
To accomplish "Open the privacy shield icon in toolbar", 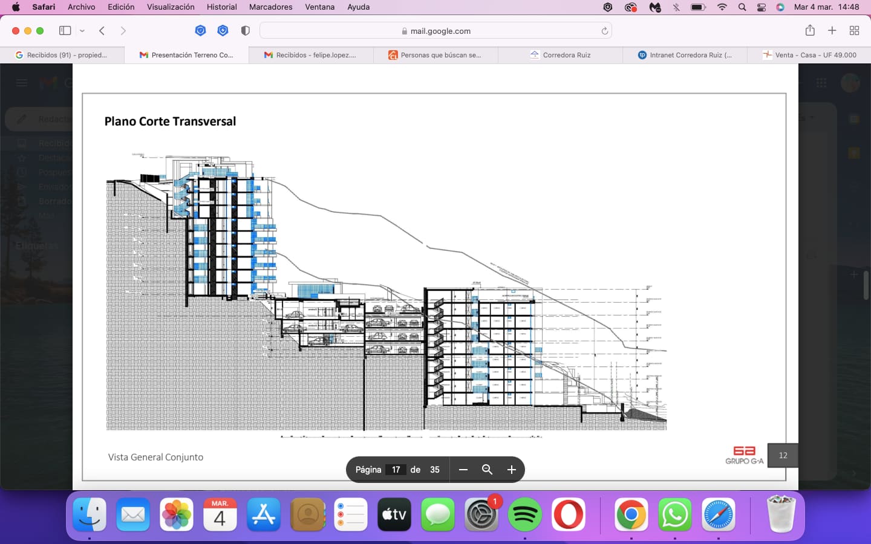I will point(245,31).
